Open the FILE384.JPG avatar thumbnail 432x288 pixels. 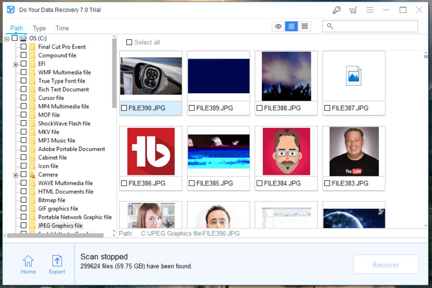coord(286,151)
